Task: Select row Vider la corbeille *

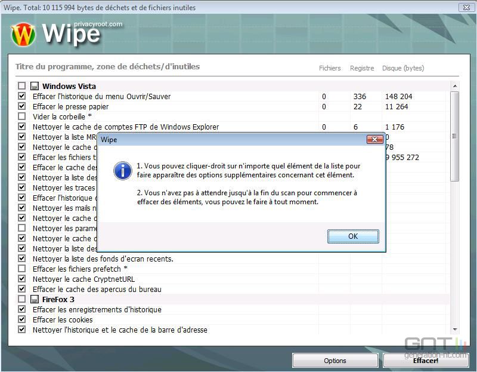Action: pyautogui.click(x=233, y=116)
